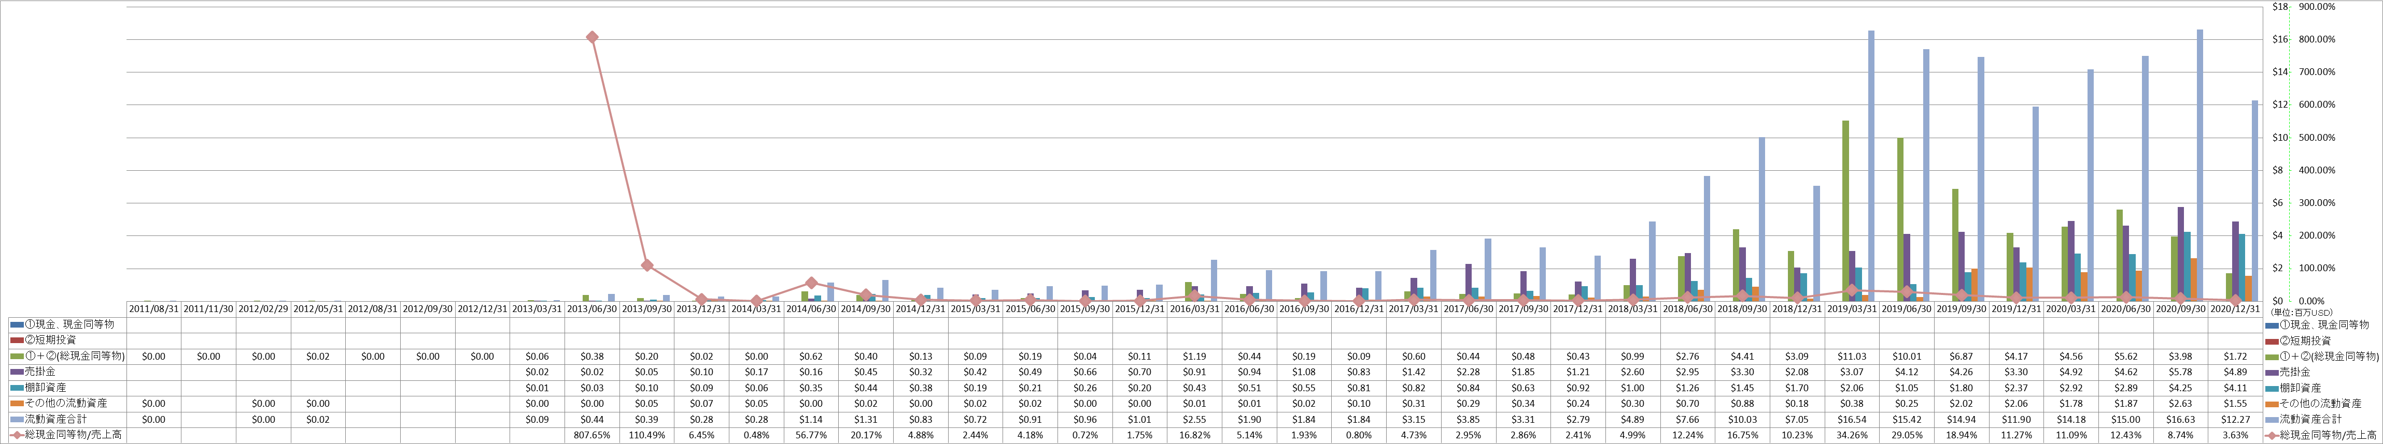Click the 34.26% cell under 2019/03/31
Image resolution: width=2383 pixels, height=444 pixels.
coord(1852,435)
